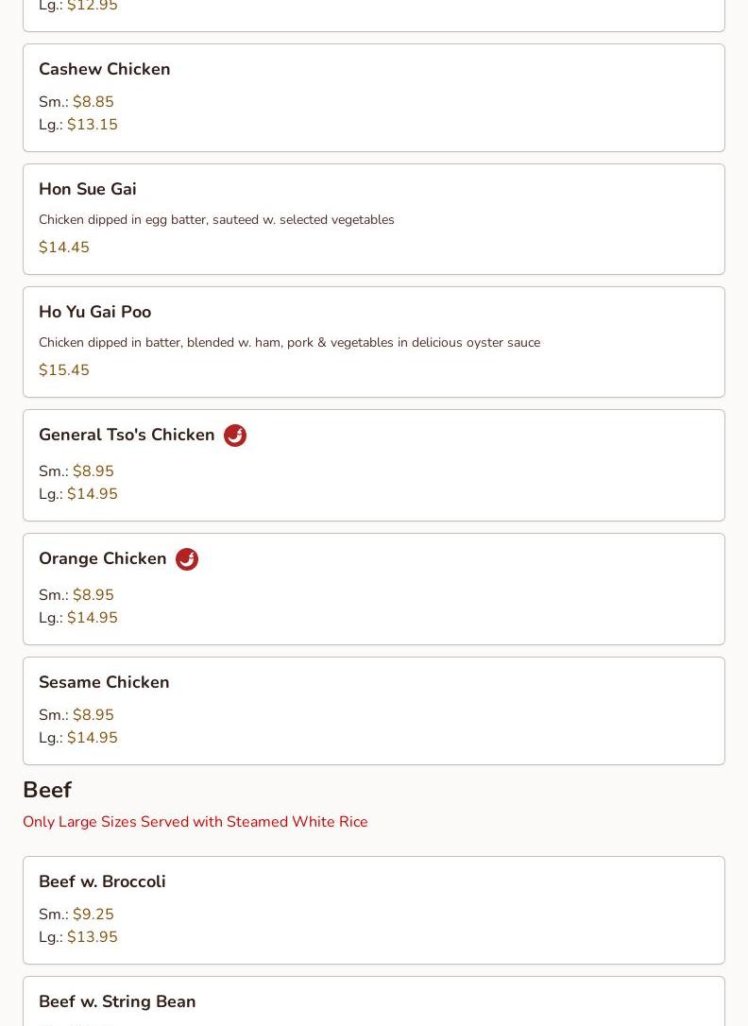The image size is (748, 1026).
Task: Click the Ho Yu Gai Poo $15.45 price
Action: point(64,370)
